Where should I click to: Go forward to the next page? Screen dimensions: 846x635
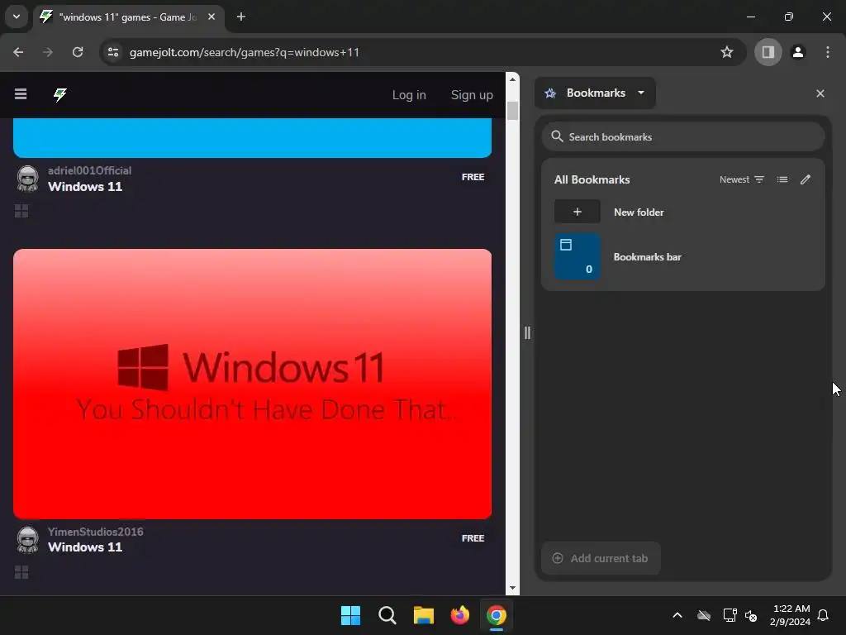(x=48, y=52)
